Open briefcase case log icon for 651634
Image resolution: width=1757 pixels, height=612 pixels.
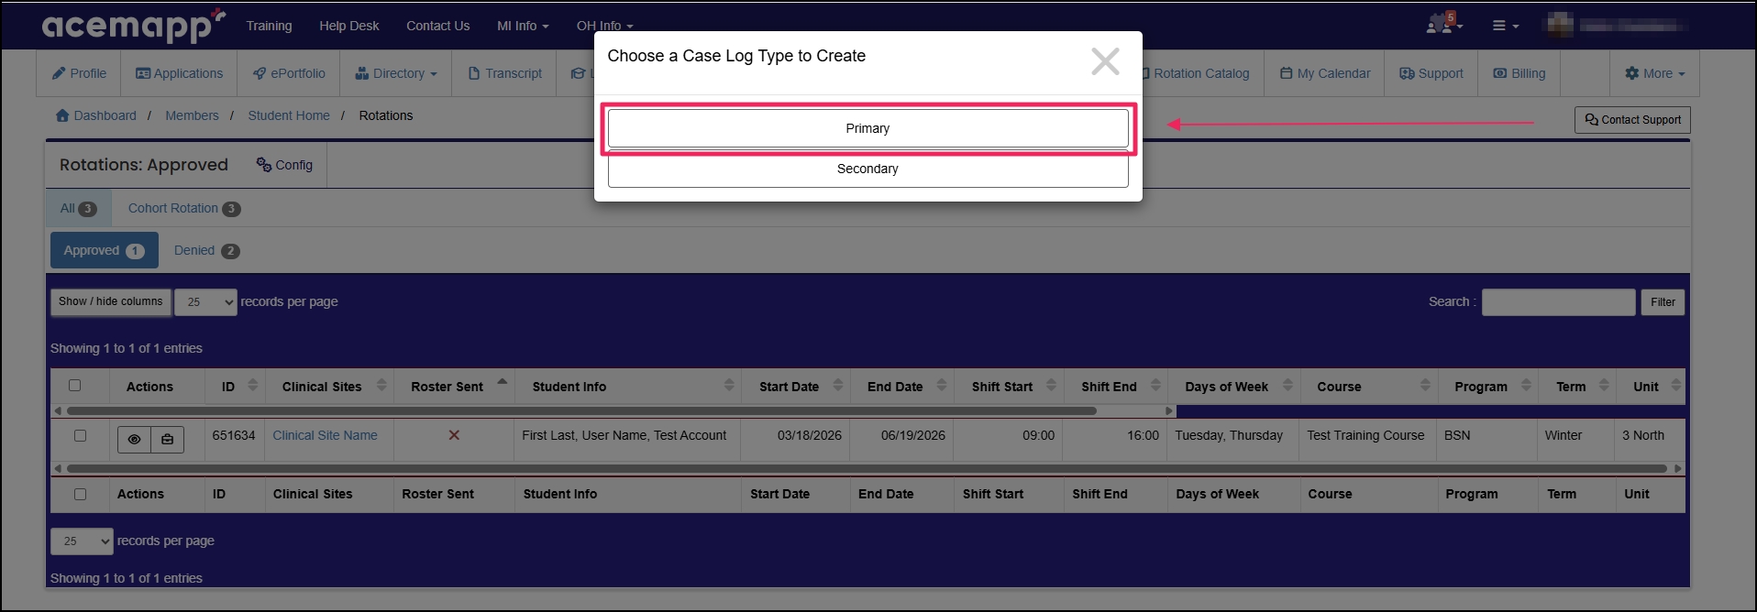tap(168, 440)
